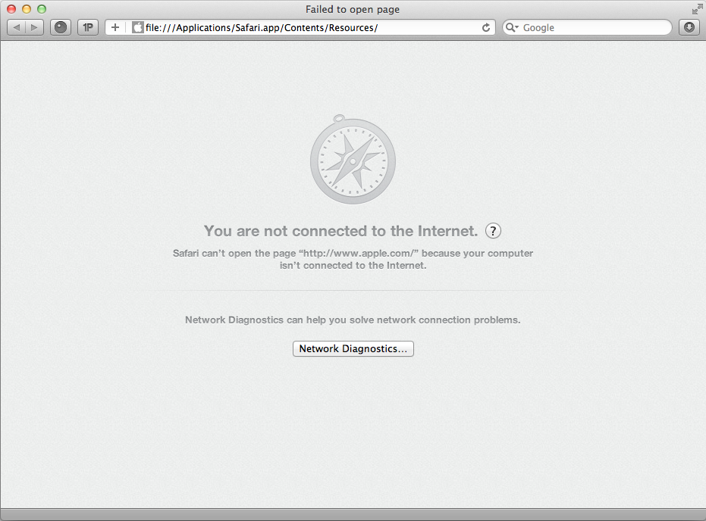Viewport: 706px width, 521px height.
Task: Go forward with the right arrow button
Action: [x=34, y=27]
